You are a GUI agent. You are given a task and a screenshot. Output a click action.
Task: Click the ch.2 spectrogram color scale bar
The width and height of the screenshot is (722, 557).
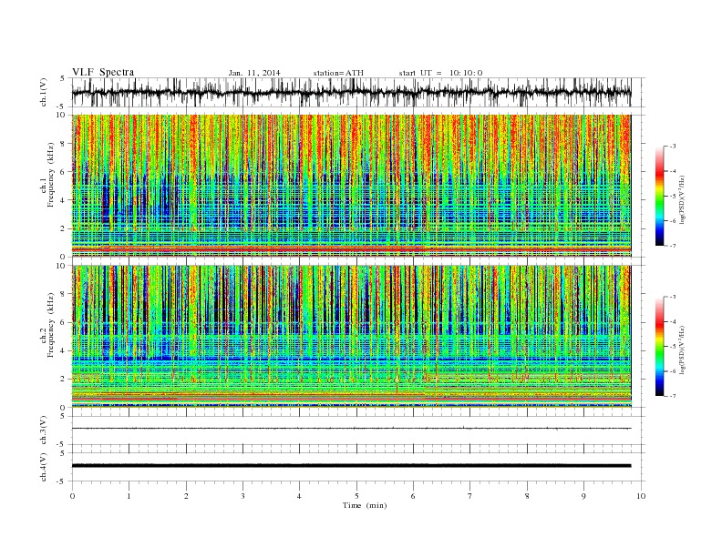(x=659, y=346)
